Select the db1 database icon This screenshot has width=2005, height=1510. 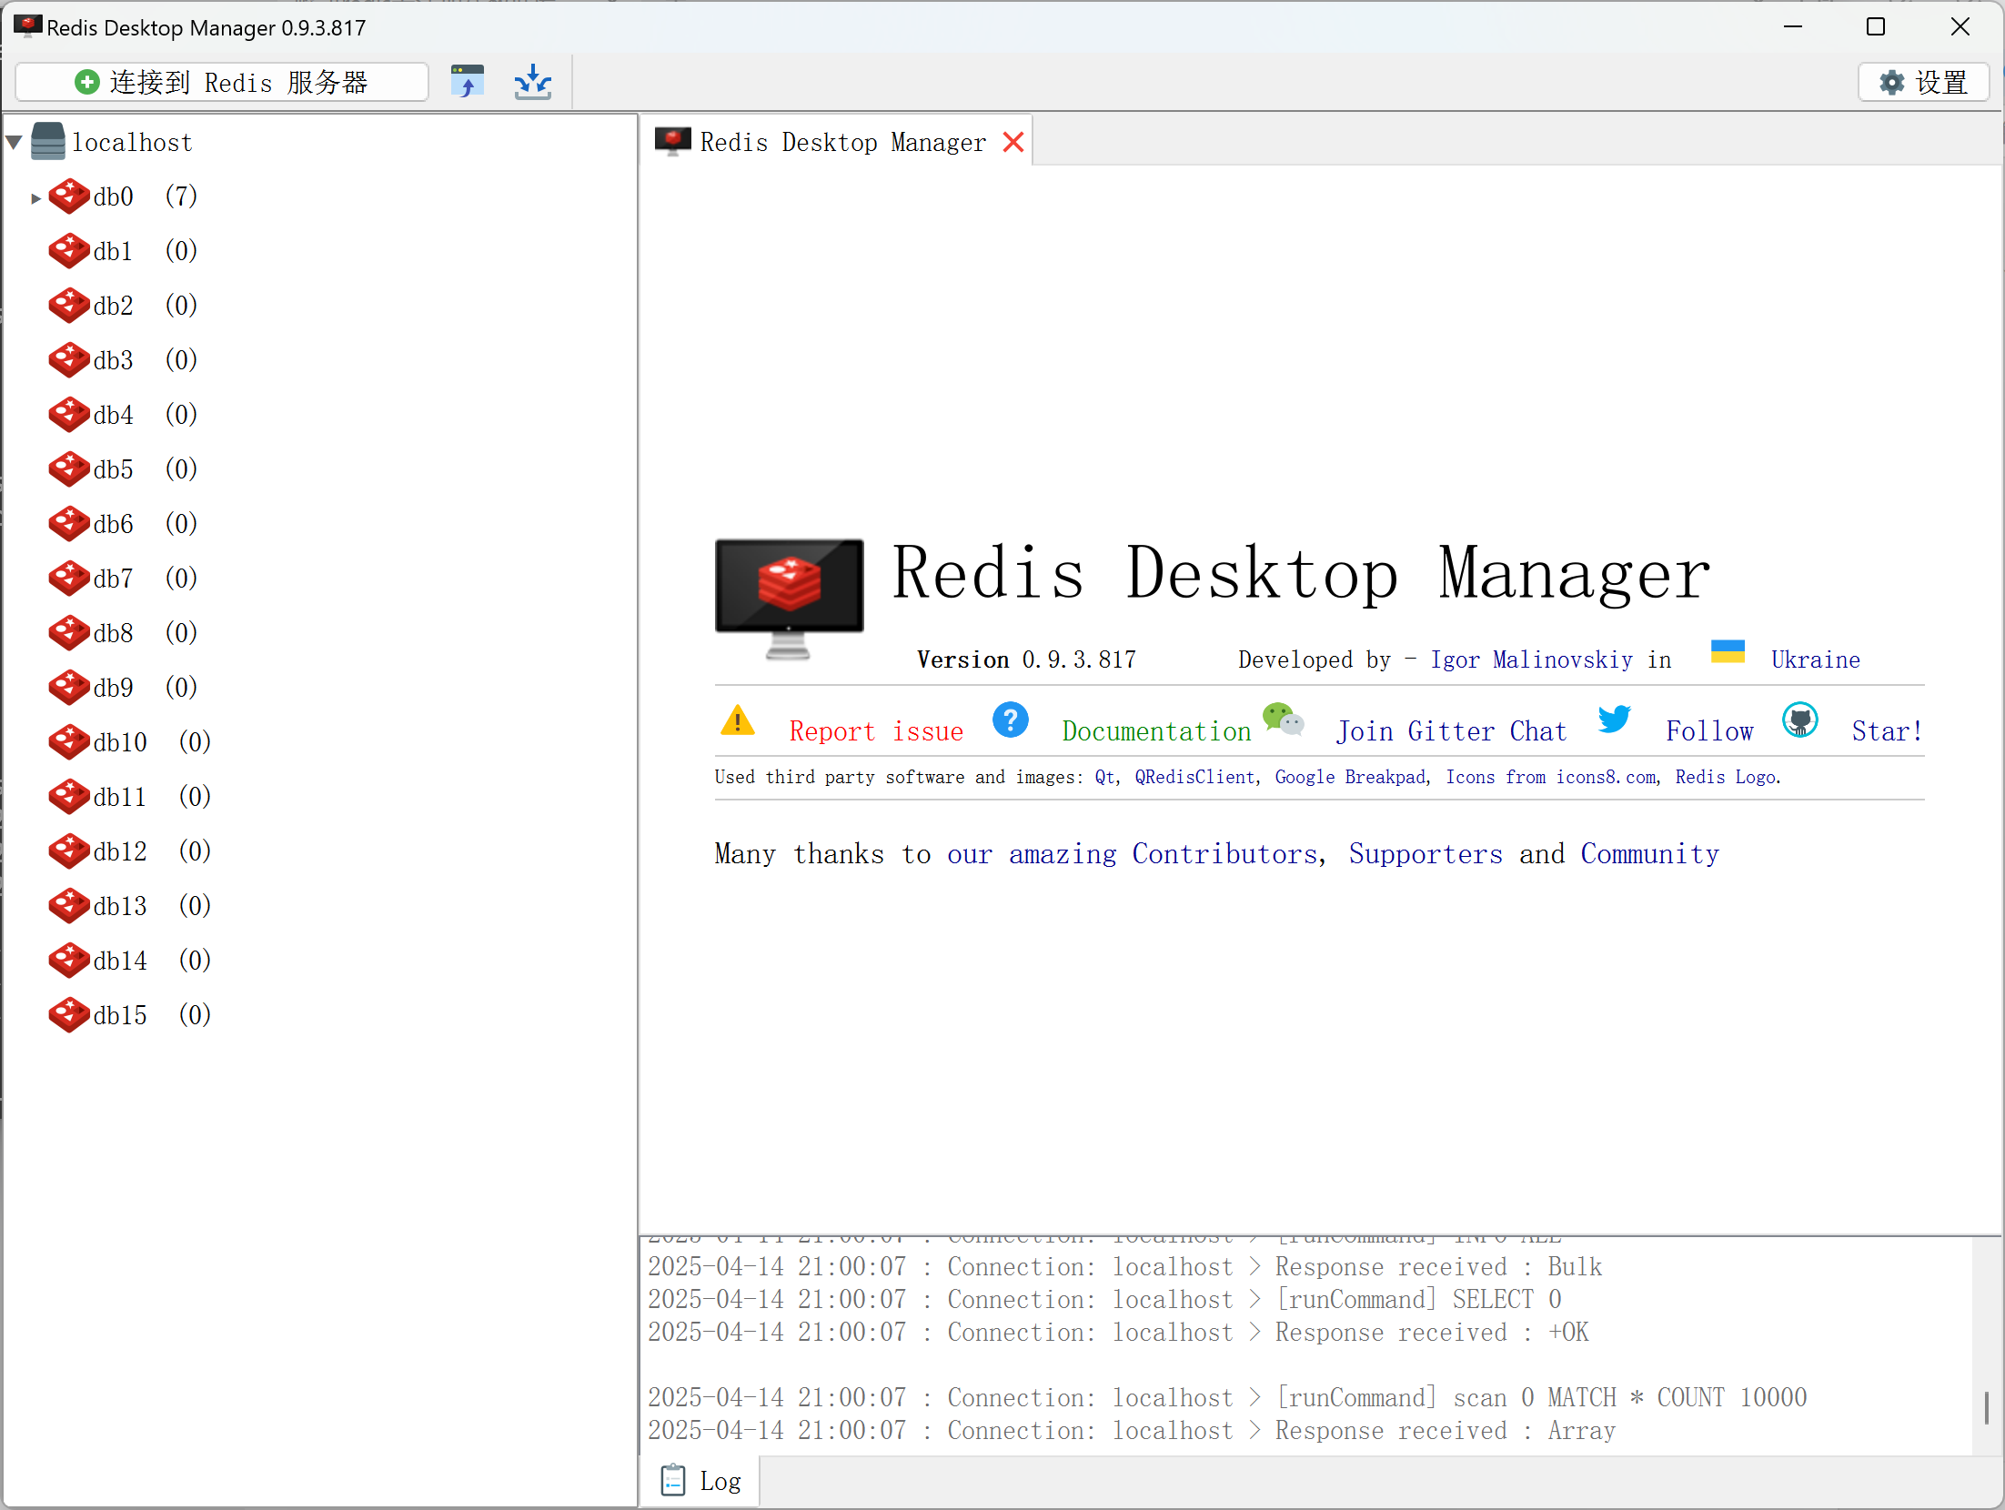68,251
